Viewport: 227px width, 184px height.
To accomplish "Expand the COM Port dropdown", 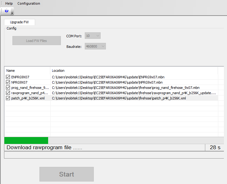I will [x=93, y=36].
